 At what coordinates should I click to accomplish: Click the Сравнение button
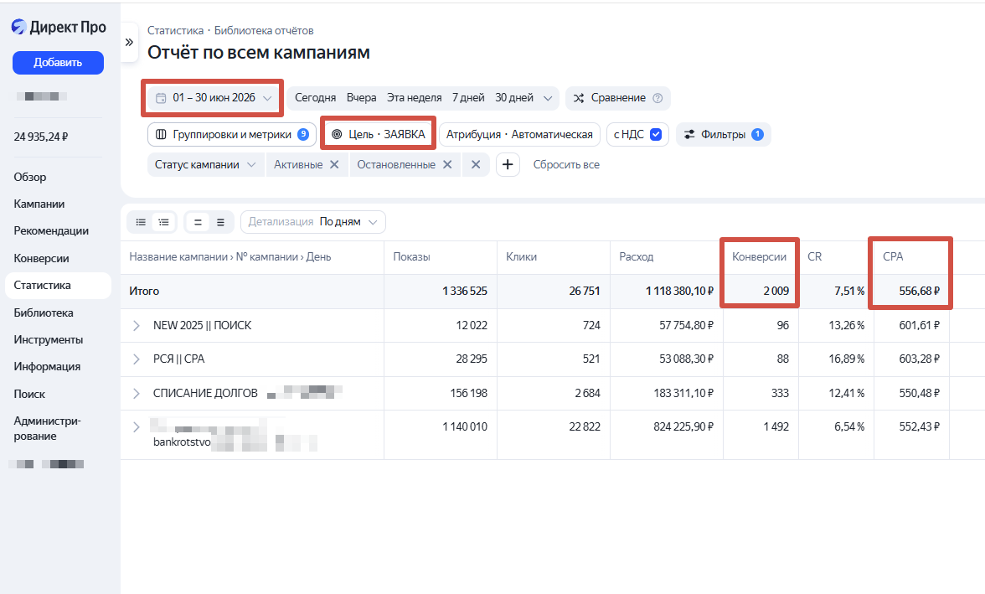tap(617, 98)
